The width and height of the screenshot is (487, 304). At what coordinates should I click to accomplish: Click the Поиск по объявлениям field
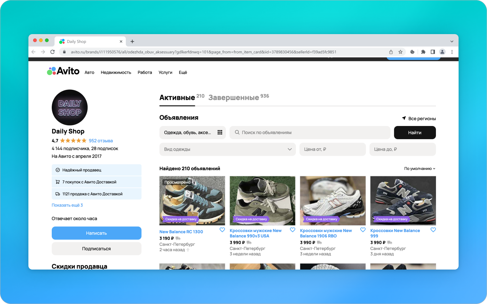[x=310, y=132]
